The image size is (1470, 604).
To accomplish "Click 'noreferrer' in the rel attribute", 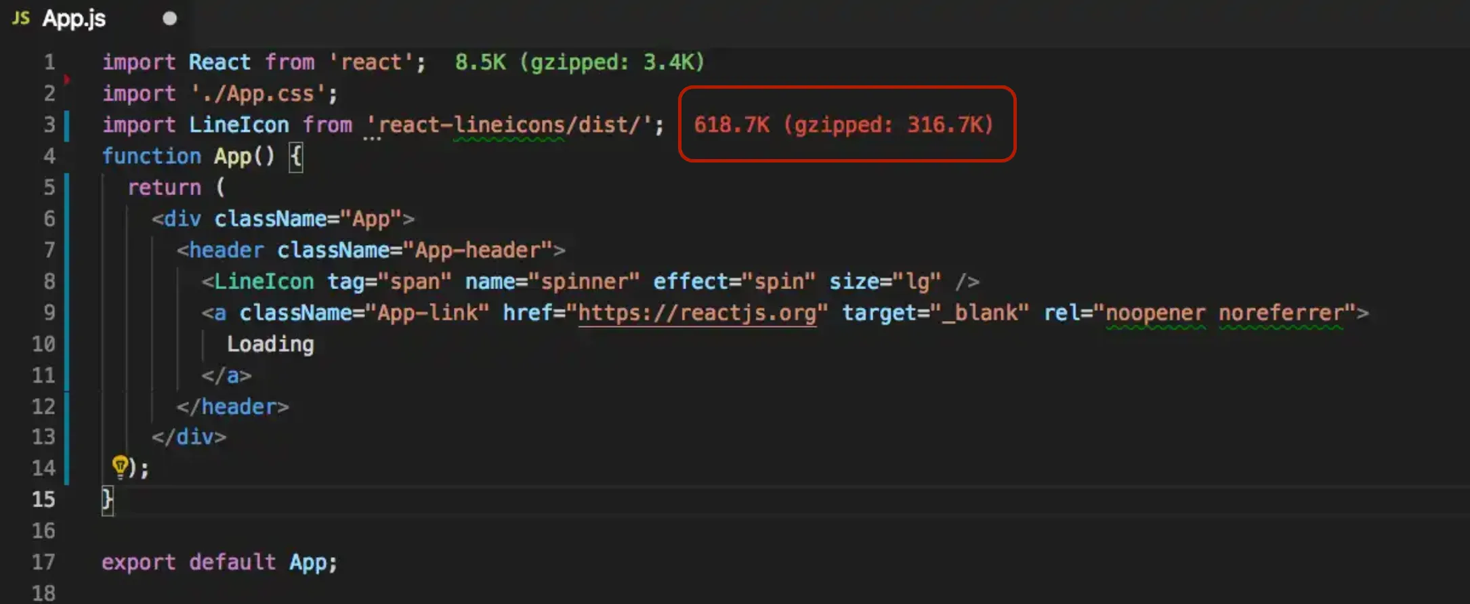I will coord(1280,313).
